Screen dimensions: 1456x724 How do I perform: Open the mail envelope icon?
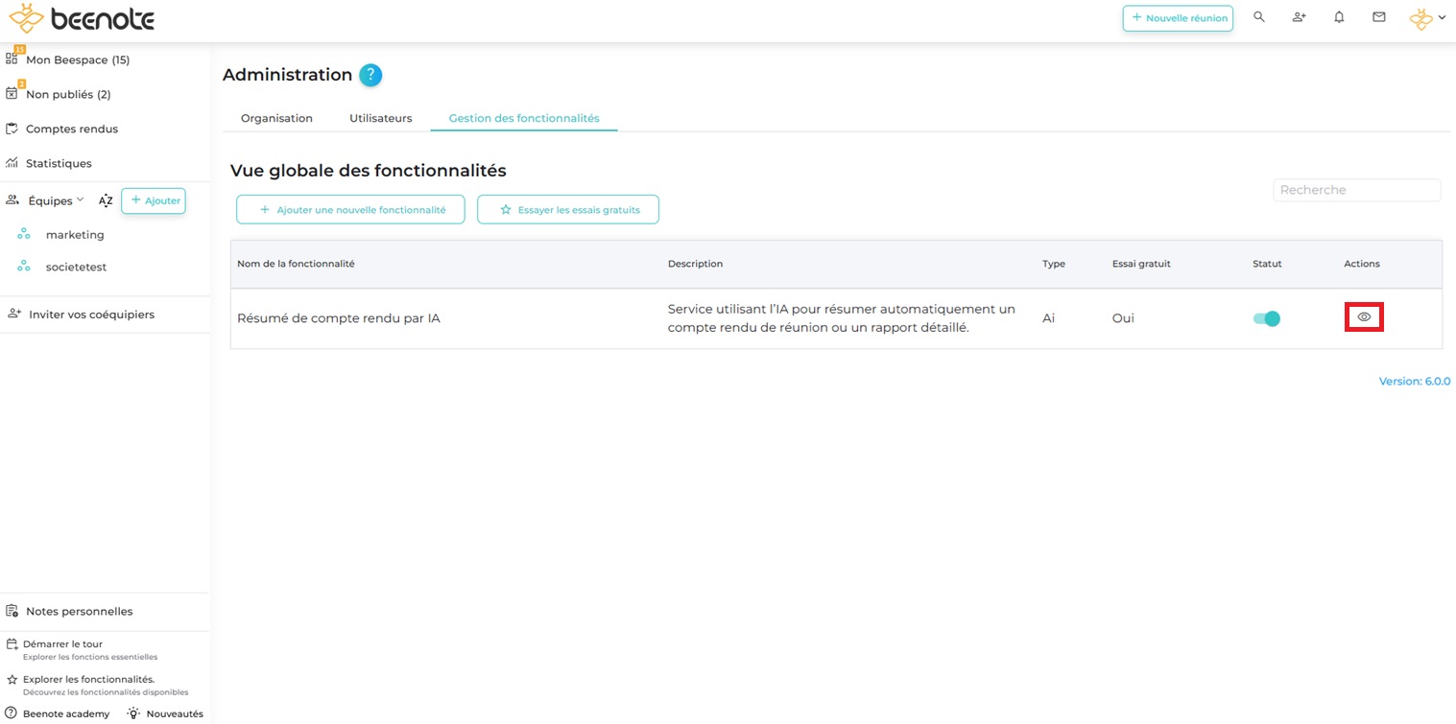1379,17
